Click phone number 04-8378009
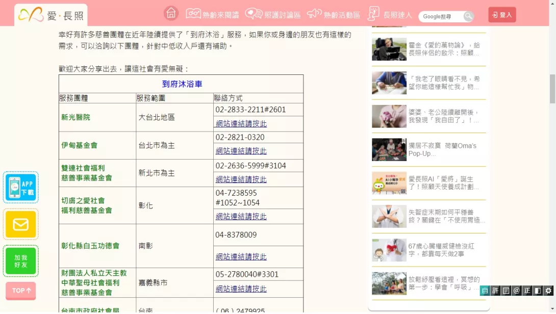Screen dimensions: 556x314 (x=236, y=235)
